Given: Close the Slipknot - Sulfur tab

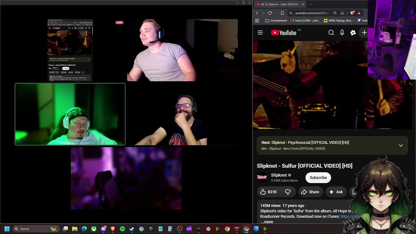Looking at the screenshot, I should click(303, 4).
